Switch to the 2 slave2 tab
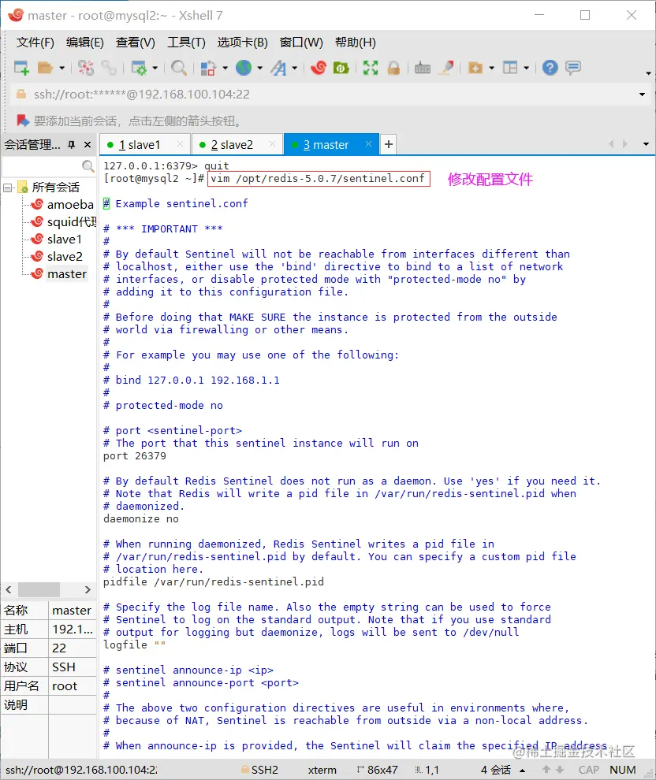The image size is (656, 780). [237, 145]
